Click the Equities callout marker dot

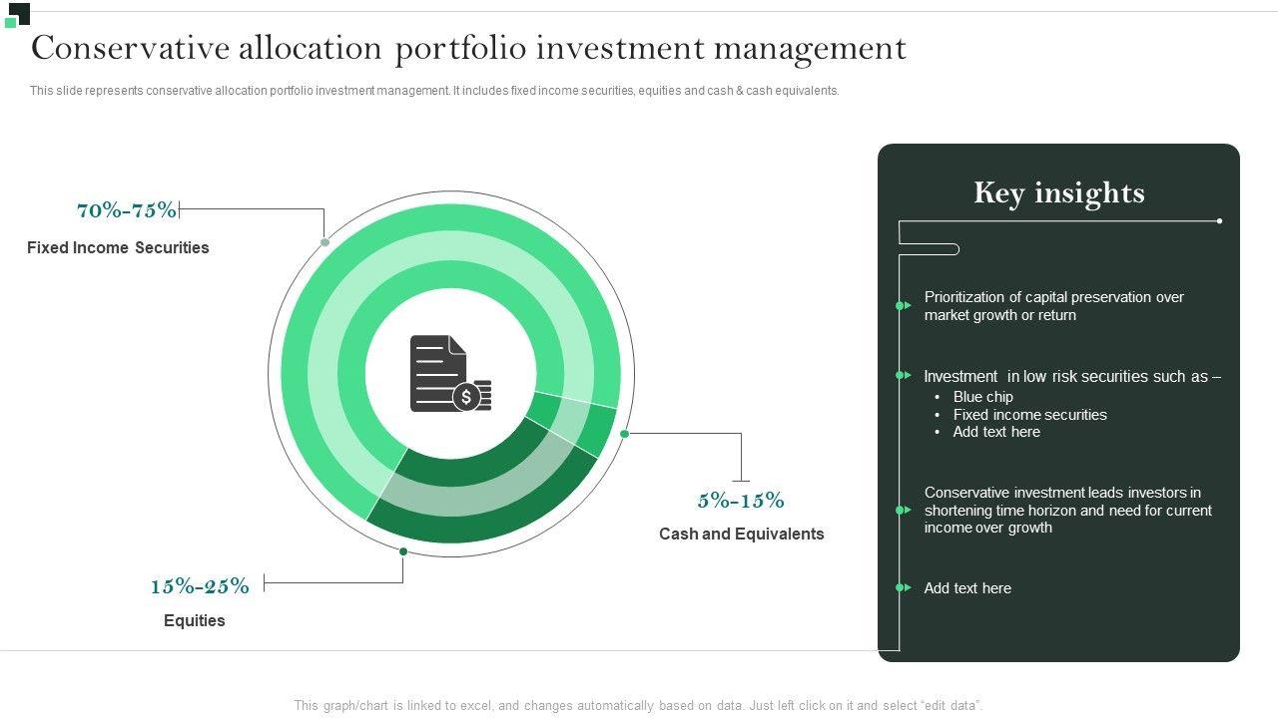click(x=403, y=551)
